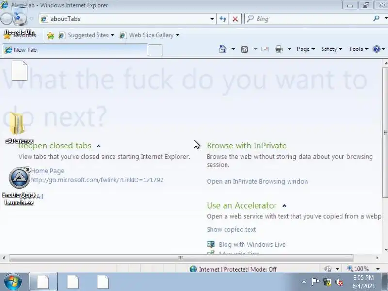388x291 pixels.
Task: Click the horizontal scrollbar right arrow
Action: tap(377, 258)
